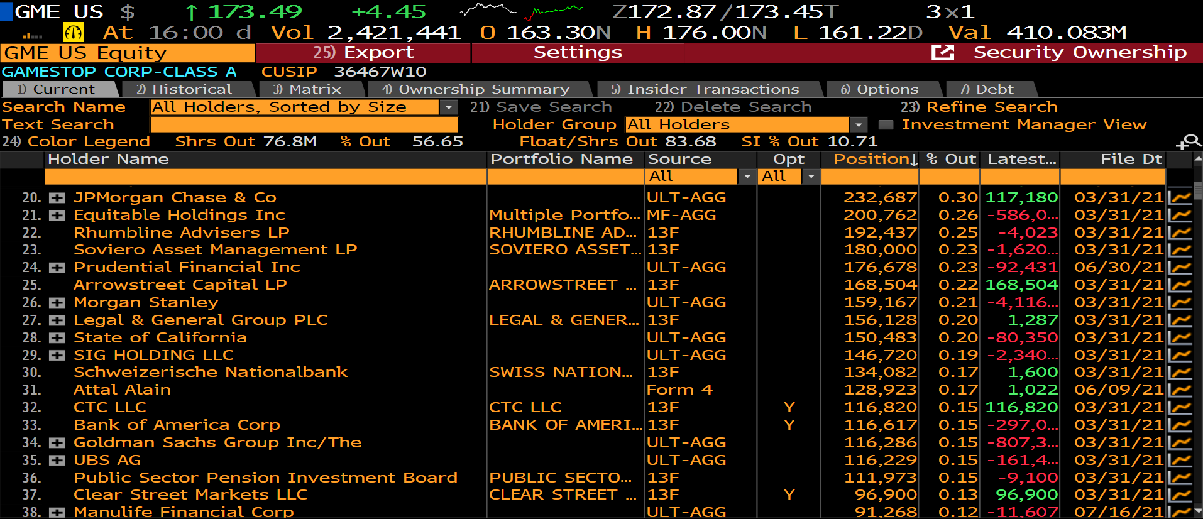This screenshot has height=519, width=1203.
Task: Click Refine Search
Action: point(979,107)
